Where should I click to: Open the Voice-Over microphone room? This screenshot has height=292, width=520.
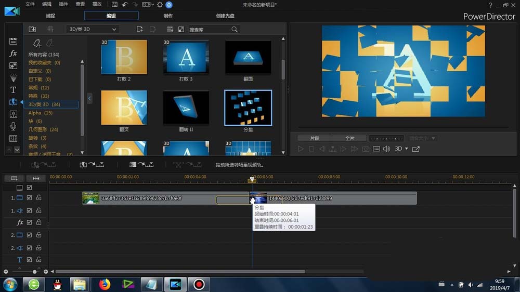coord(14,126)
